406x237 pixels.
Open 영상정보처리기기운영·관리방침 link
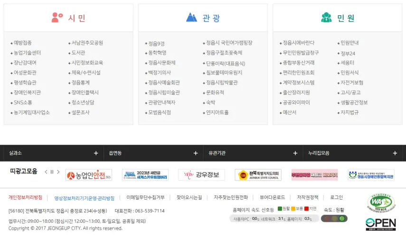click(x=84, y=198)
